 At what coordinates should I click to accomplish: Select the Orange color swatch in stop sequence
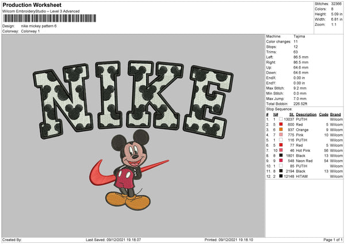(281, 129)
